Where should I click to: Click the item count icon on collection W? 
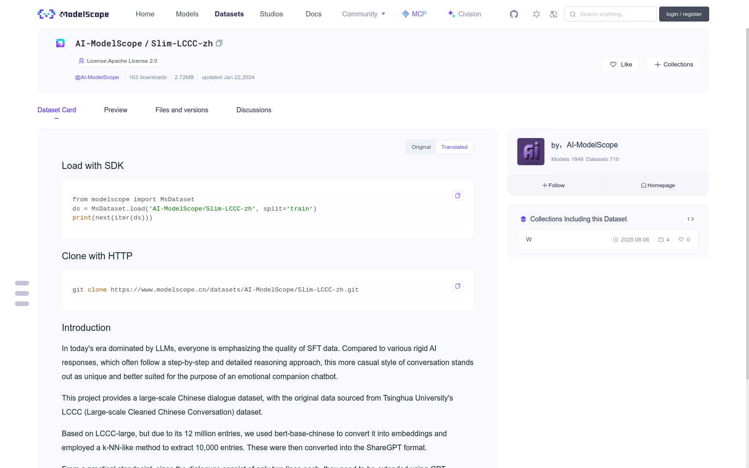pyautogui.click(x=664, y=240)
